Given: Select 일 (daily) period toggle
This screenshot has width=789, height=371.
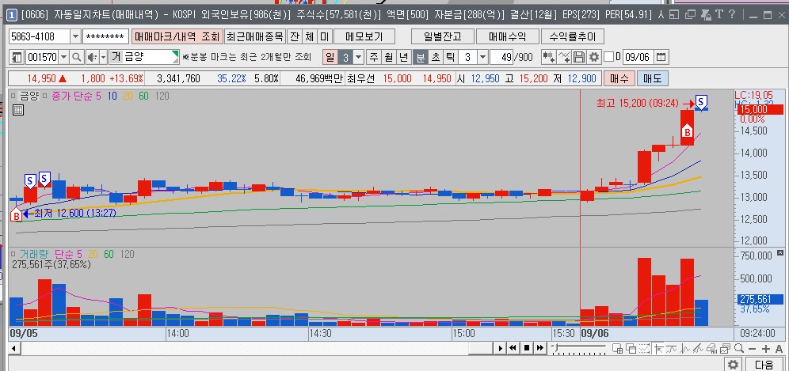Looking at the screenshot, I should click(x=330, y=57).
